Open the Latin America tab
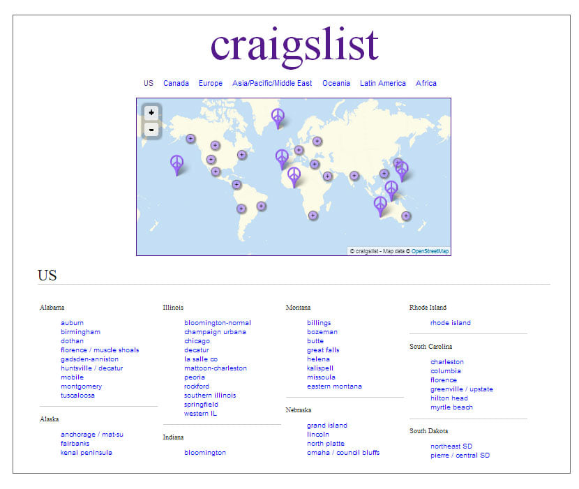Screen dimensions: 579x489 (383, 83)
